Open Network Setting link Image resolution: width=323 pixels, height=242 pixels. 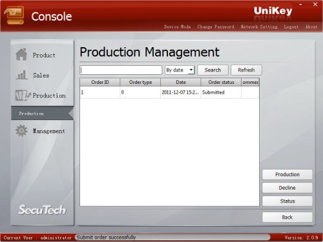259,27
